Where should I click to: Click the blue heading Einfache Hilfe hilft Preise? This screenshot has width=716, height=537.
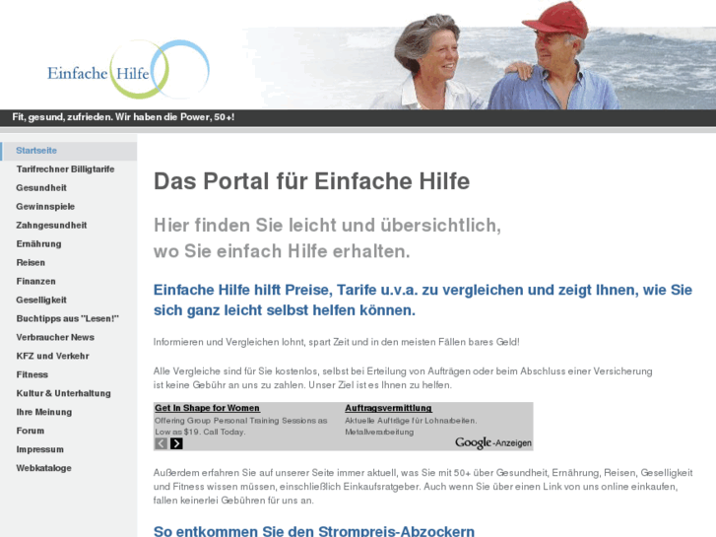pyautogui.click(x=423, y=300)
